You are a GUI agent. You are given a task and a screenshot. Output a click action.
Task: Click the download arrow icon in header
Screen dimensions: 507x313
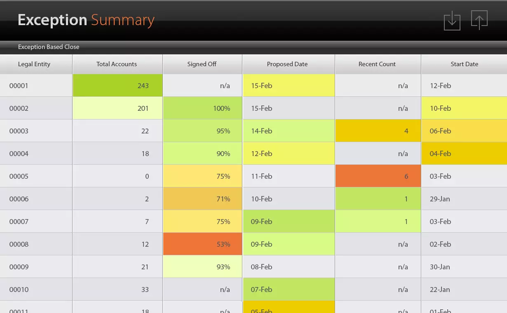coord(452,20)
